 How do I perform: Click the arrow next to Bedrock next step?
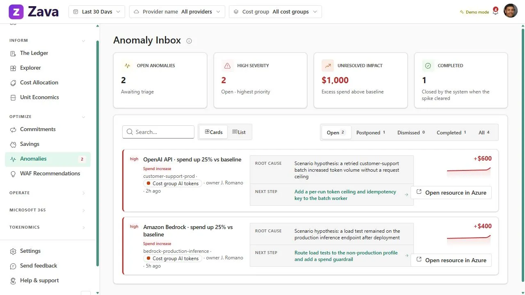[406, 256]
